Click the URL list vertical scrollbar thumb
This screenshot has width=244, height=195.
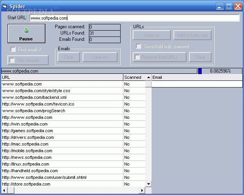tap(148, 84)
